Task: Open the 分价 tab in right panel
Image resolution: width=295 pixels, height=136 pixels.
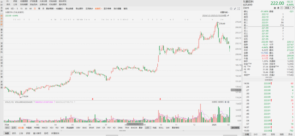Action: coord(255,134)
